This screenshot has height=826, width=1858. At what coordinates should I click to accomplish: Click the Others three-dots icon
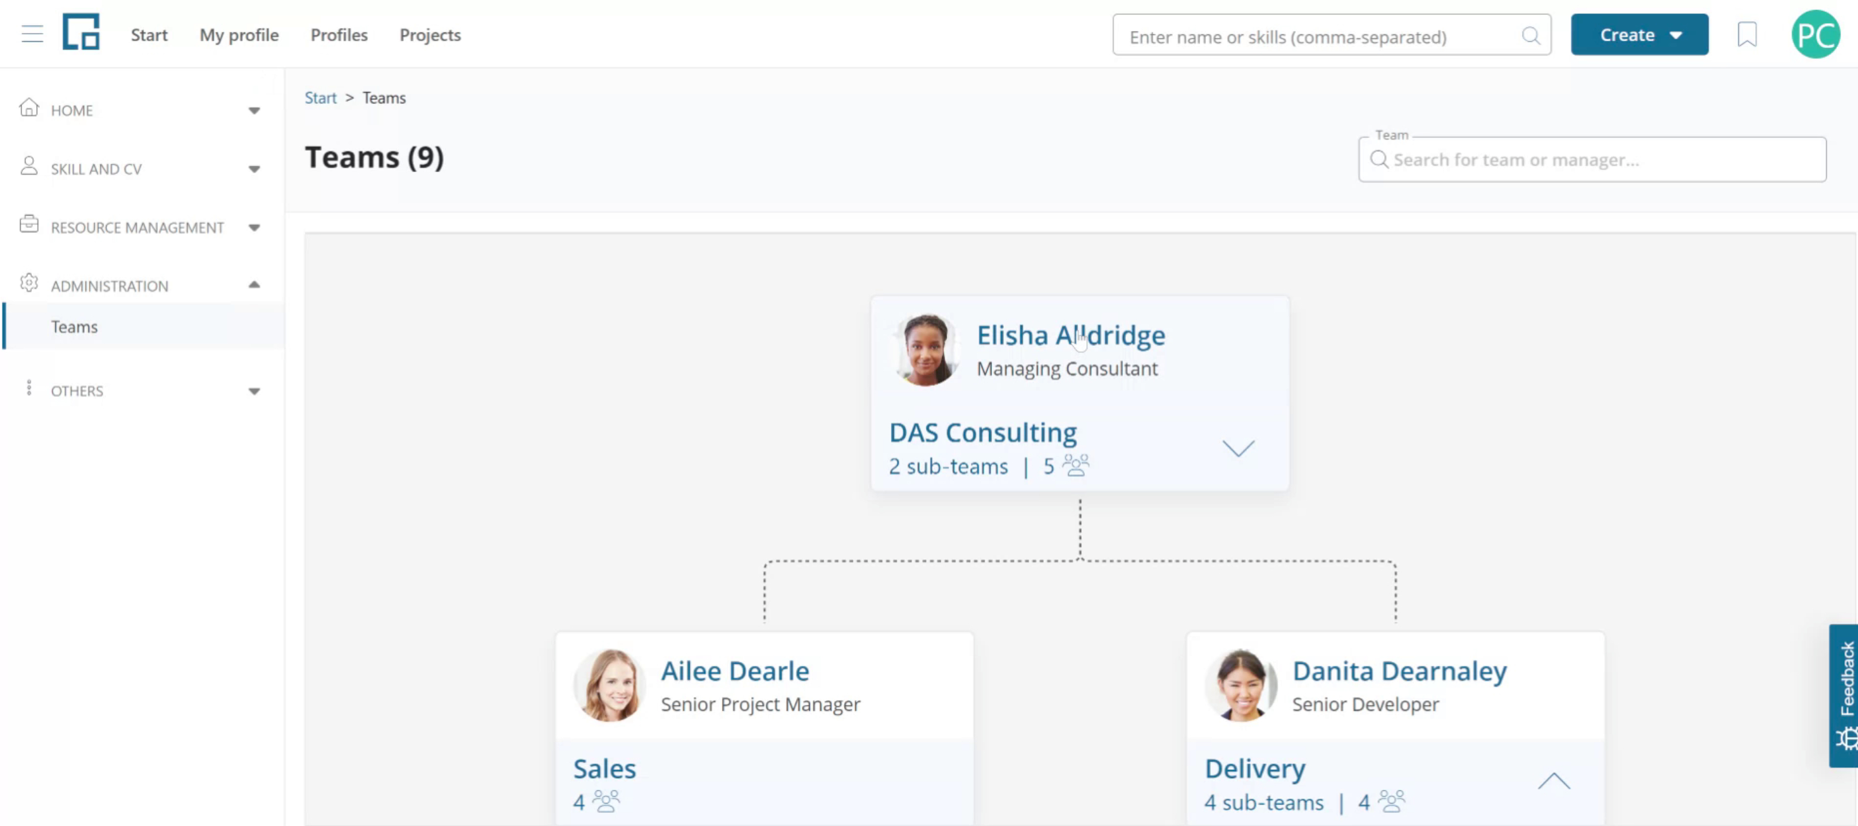tap(29, 388)
